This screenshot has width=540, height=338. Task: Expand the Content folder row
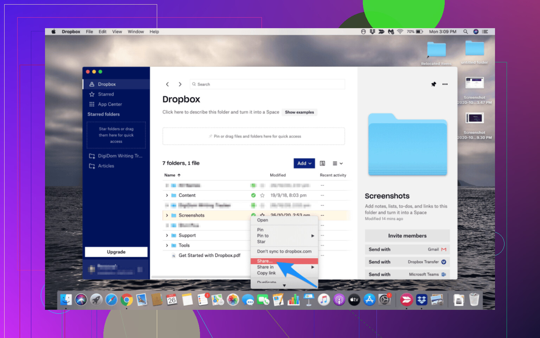tap(167, 195)
